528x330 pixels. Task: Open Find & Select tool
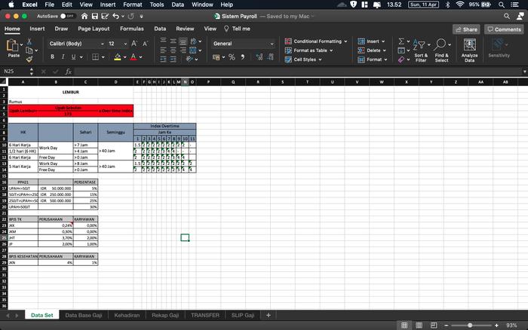click(441, 50)
